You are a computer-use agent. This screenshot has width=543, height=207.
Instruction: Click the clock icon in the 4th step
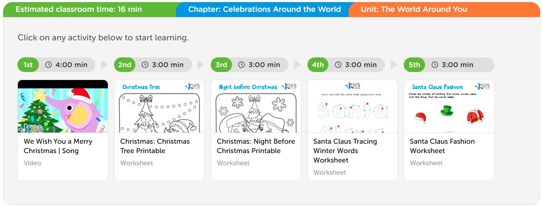click(x=338, y=65)
